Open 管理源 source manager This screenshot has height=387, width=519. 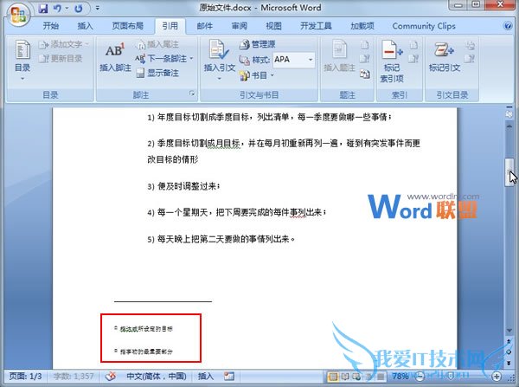[x=257, y=44]
